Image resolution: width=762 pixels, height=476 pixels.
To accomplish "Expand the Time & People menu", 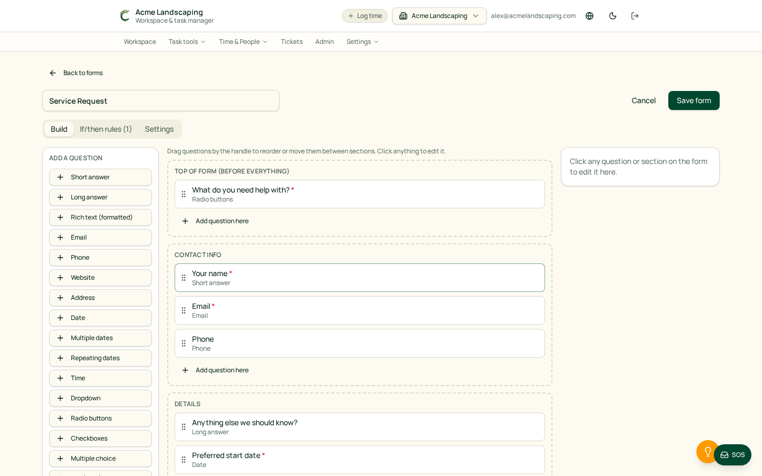I will click(x=243, y=42).
